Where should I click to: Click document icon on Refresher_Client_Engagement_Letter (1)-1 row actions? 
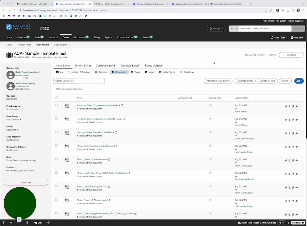289,120
